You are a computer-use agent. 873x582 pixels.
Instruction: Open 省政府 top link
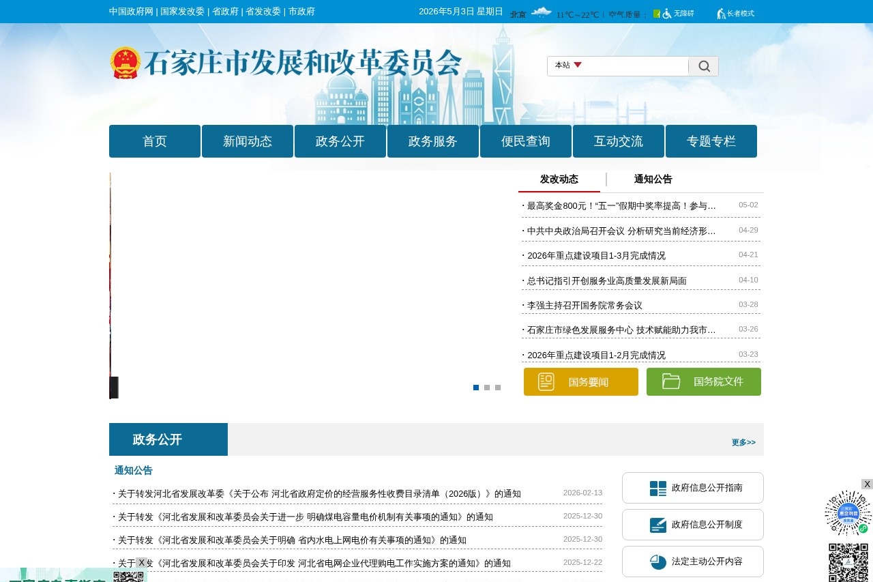[225, 12]
